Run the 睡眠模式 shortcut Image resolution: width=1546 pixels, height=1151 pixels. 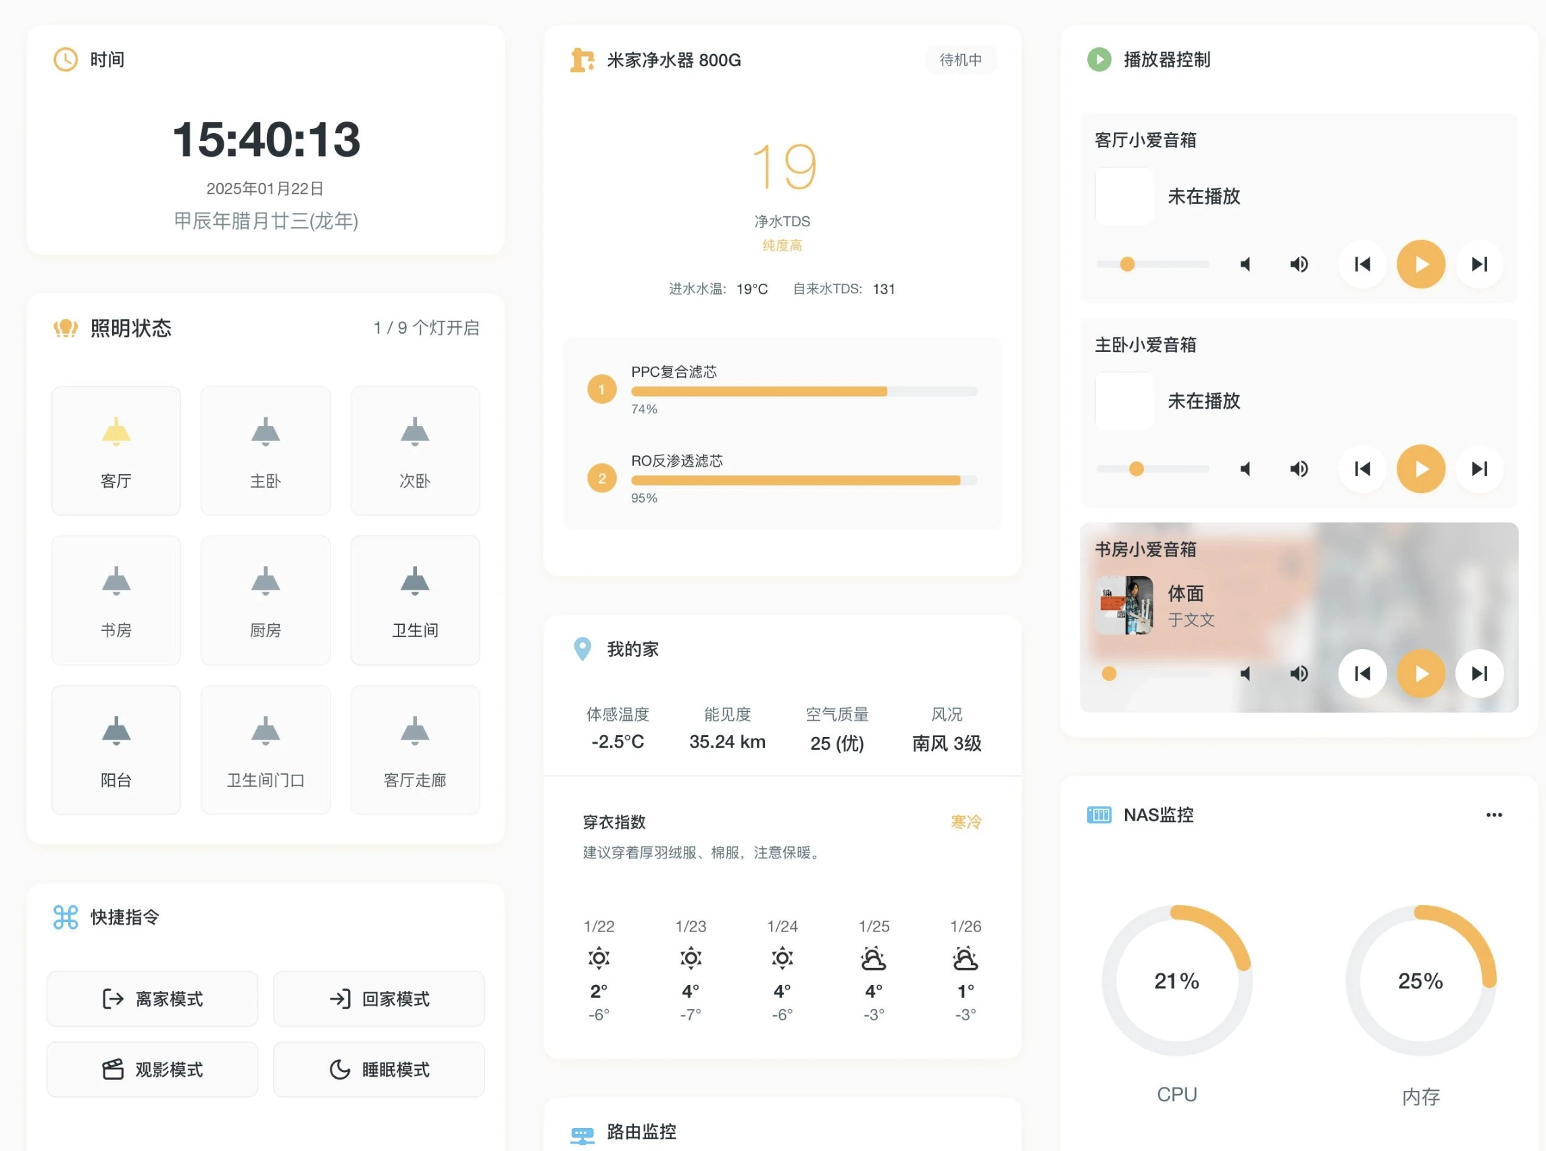click(378, 1069)
